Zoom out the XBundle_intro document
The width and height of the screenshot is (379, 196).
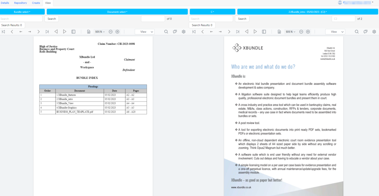point(301,32)
